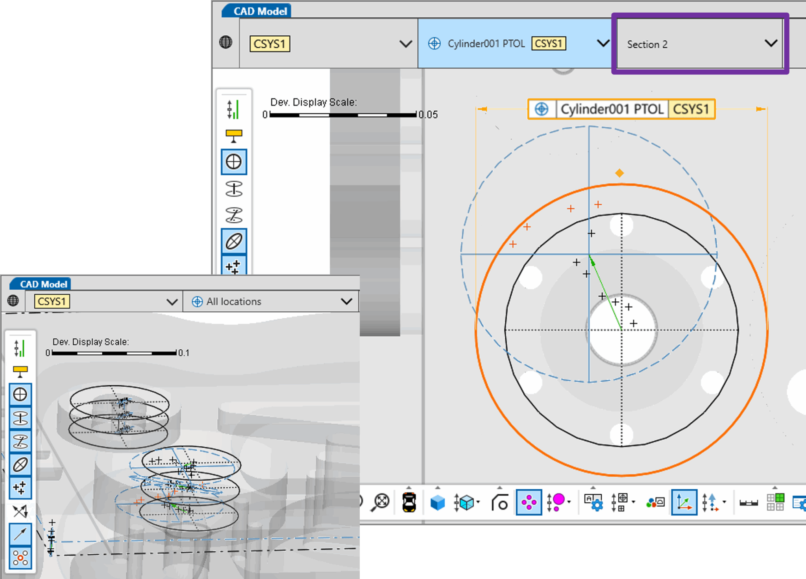806x579 pixels.
Task: Expand the CSYS1 dropdown in upper window
Action: 405,44
